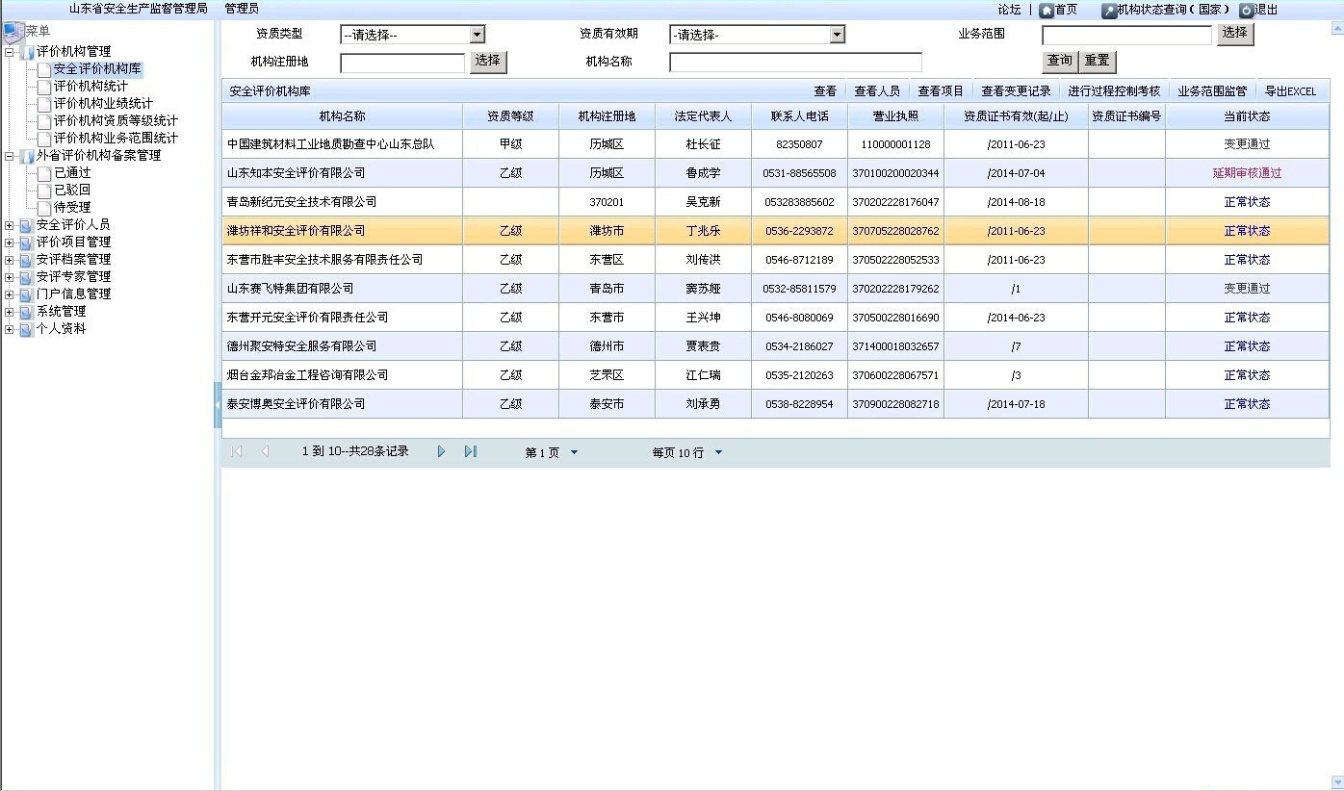This screenshot has height=791, width=1344.
Task: Open the 资质类型 dropdown
Action: 478,33
